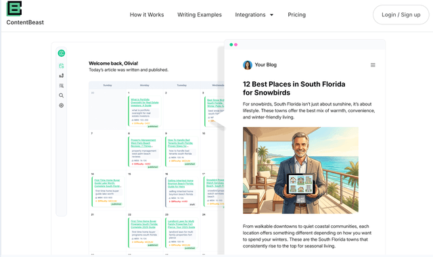Viewport: 433px width, 257px height.
Task: Open First Time Home Buyer Programs article
Action: click(144, 224)
